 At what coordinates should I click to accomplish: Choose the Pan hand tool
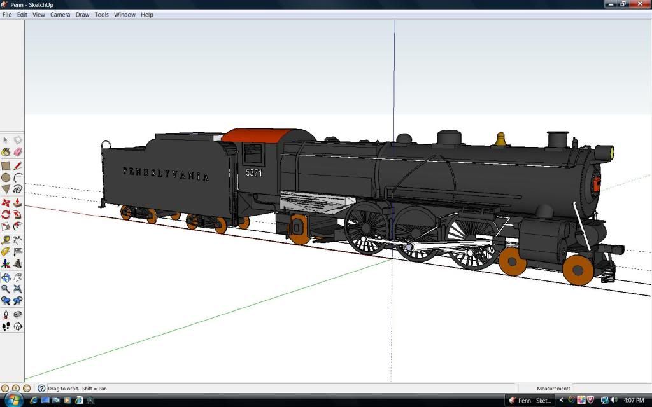click(x=17, y=277)
